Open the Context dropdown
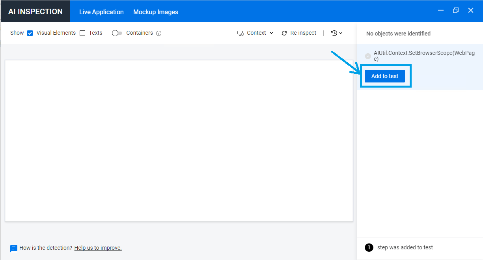 [x=271, y=33]
